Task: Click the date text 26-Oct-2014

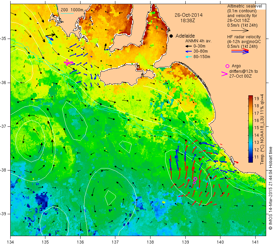Action: 189,15
